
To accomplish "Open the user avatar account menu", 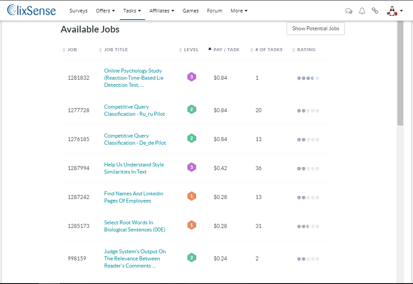I will [394, 11].
